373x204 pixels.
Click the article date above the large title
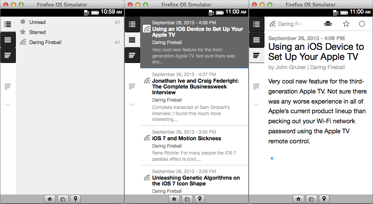click(x=307, y=38)
